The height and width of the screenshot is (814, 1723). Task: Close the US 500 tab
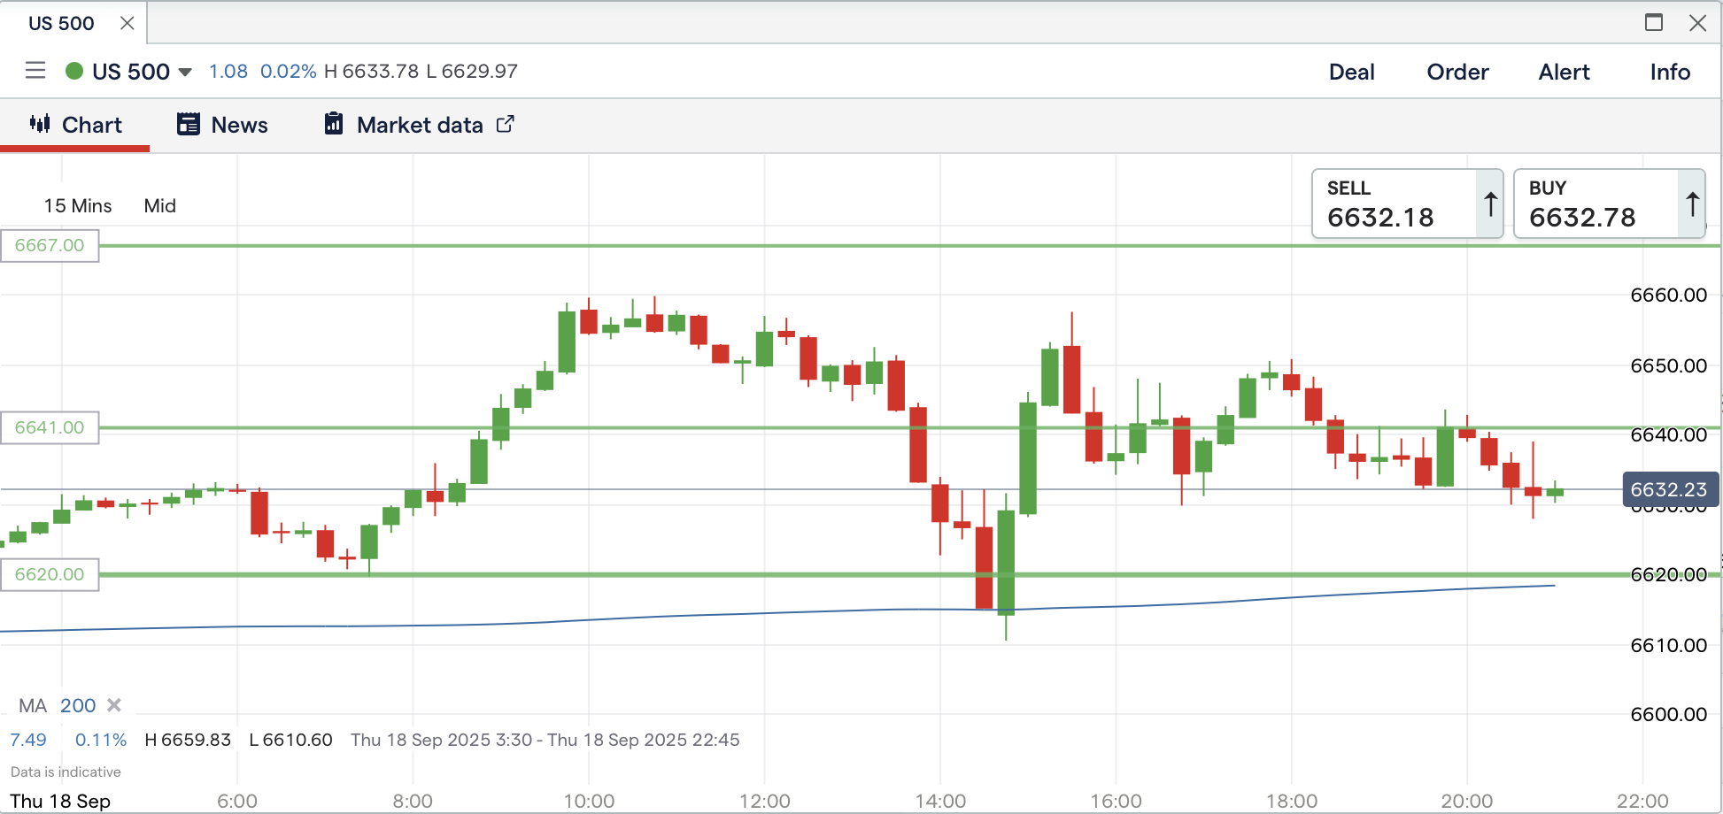click(x=127, y=23)
